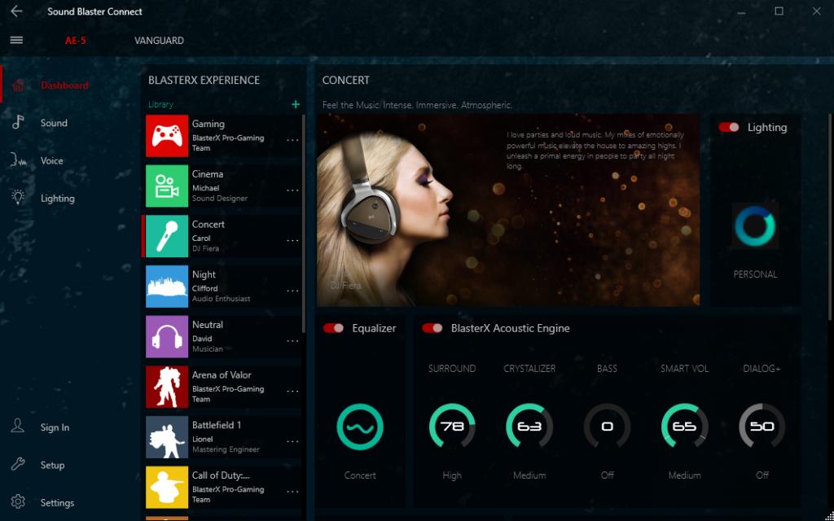Click the Voice waveform icon
Image resolution: width=834 pixels, height=521 pixels.
(18, 160)
